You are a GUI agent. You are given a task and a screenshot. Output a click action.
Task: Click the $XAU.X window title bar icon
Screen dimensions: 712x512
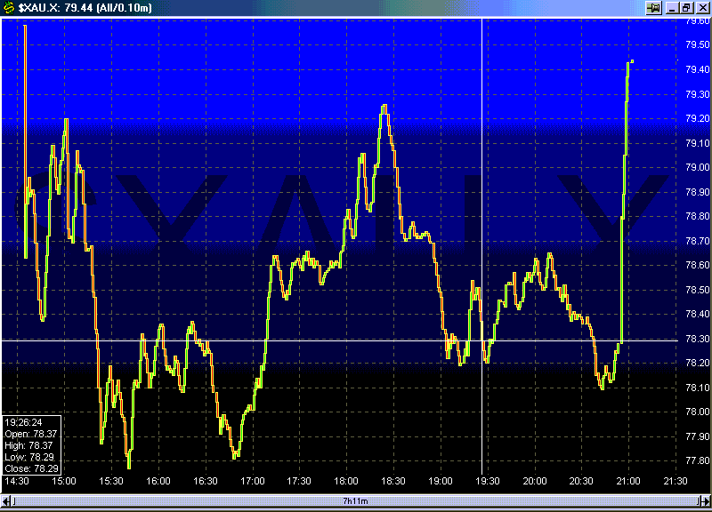pos(8,8)
